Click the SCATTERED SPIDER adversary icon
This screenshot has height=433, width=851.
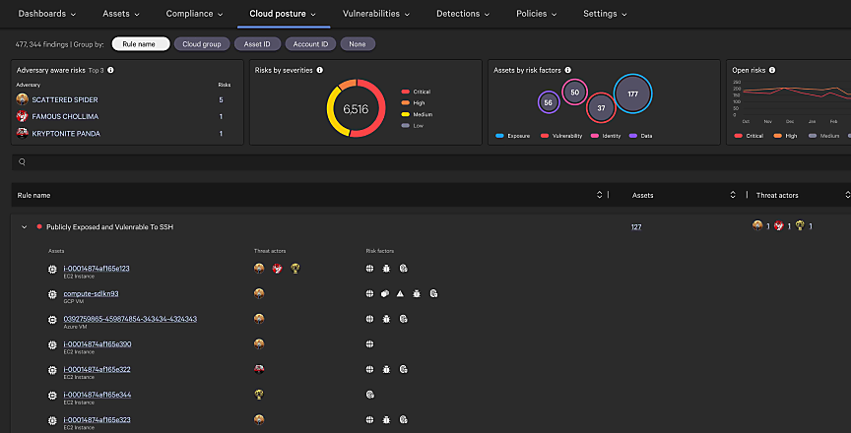click(23, 99)
